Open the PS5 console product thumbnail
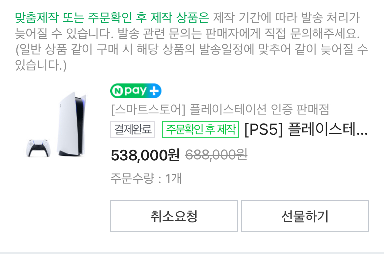The width and height of the screenshot is (384, 254). (72, 125)
